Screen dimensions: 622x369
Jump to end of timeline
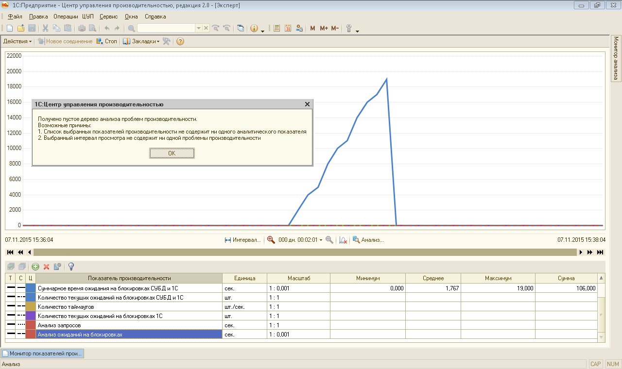click(600, 252)
